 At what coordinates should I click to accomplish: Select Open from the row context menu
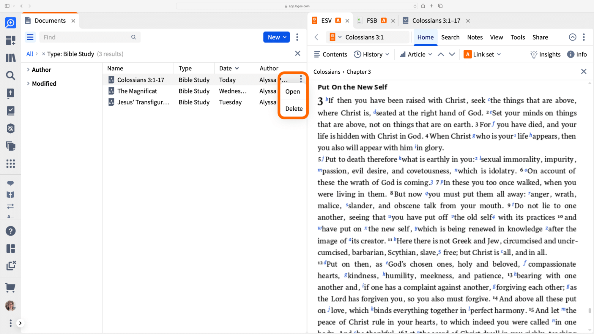(x=293, y=91)
